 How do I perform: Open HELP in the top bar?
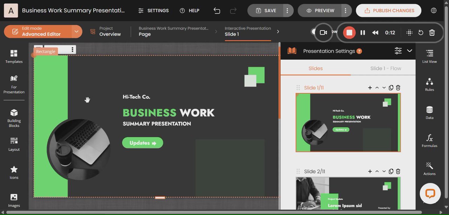tap(189, 11)
